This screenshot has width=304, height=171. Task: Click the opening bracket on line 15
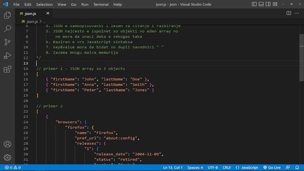[37, 74]
